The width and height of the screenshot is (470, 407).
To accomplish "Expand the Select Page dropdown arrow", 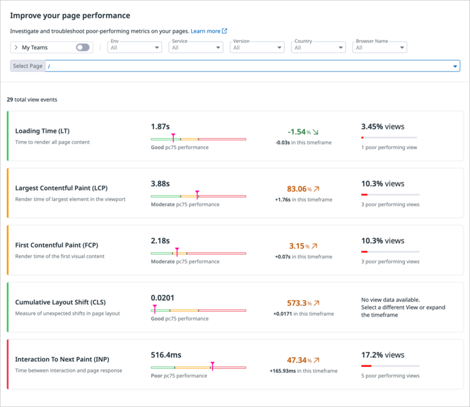I will [x=455, y=66].
